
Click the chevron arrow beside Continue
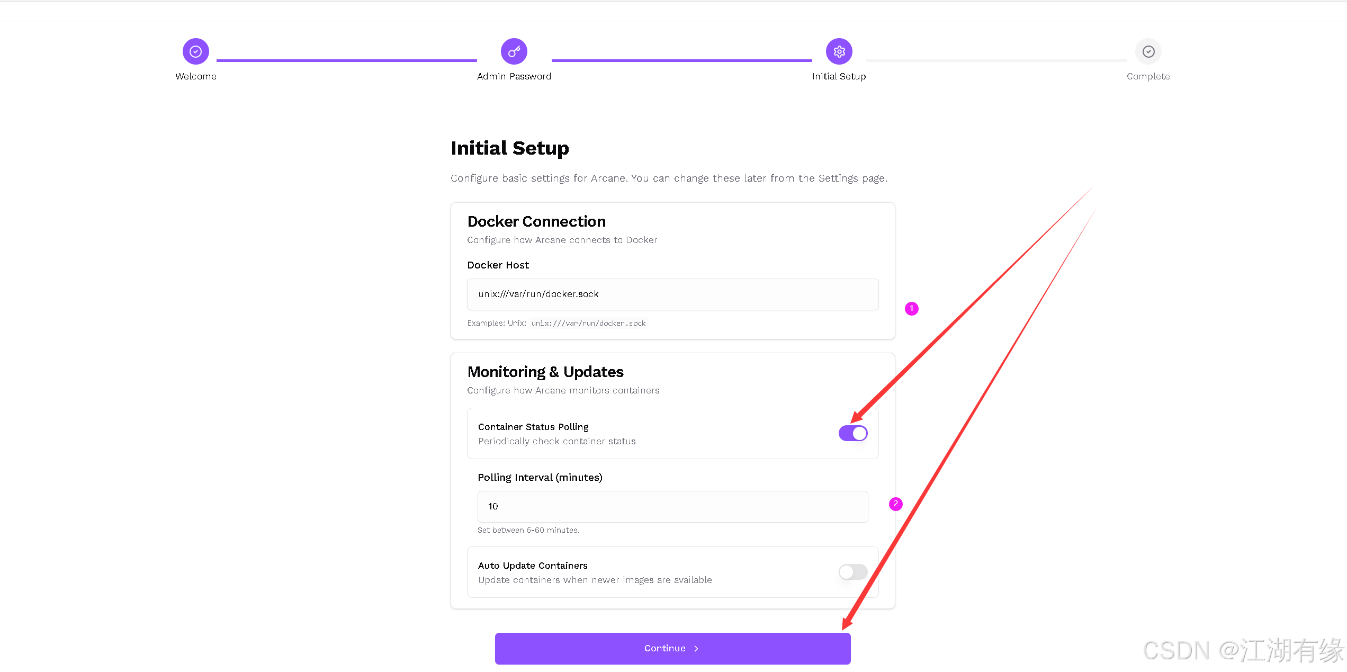click(x=696, y=649)
